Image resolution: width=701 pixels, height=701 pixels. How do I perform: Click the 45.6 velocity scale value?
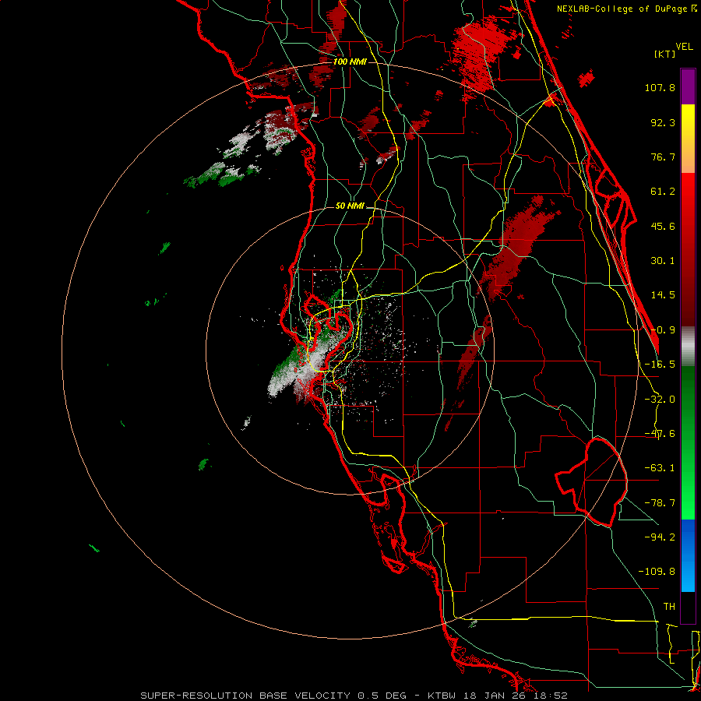pyautogui.click(x=663, y=226)
